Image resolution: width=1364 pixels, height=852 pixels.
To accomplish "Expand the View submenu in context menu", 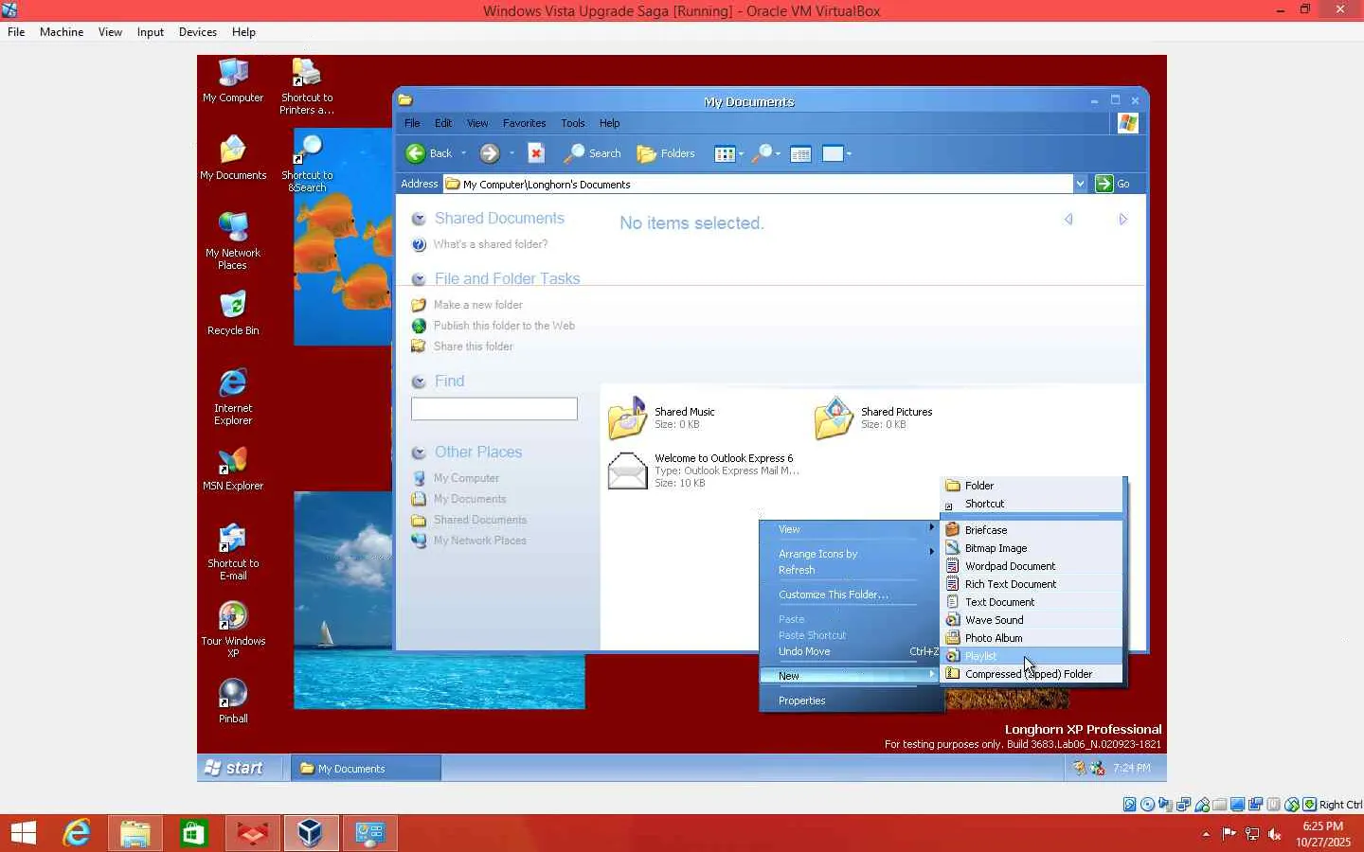I will tap(850, 529).
